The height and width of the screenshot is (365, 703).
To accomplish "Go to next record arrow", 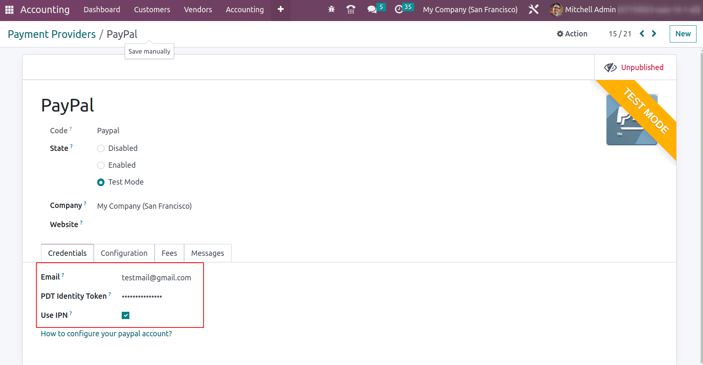I will [x=654, y=34].
